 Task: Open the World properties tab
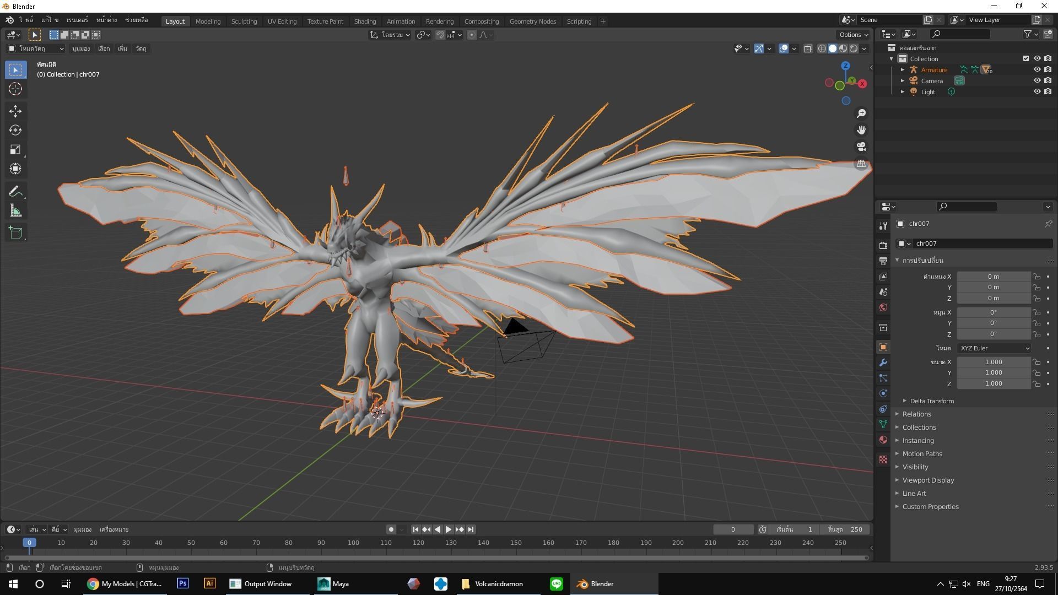point(883,307)
